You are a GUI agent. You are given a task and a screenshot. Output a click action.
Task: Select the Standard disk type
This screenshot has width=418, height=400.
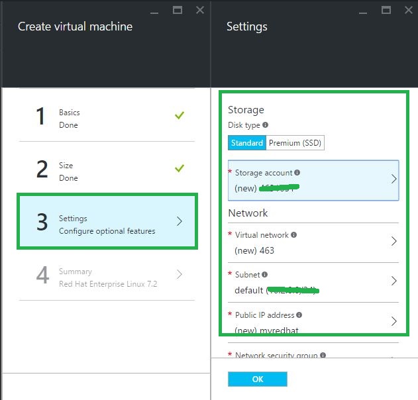[x=247, y=143]
